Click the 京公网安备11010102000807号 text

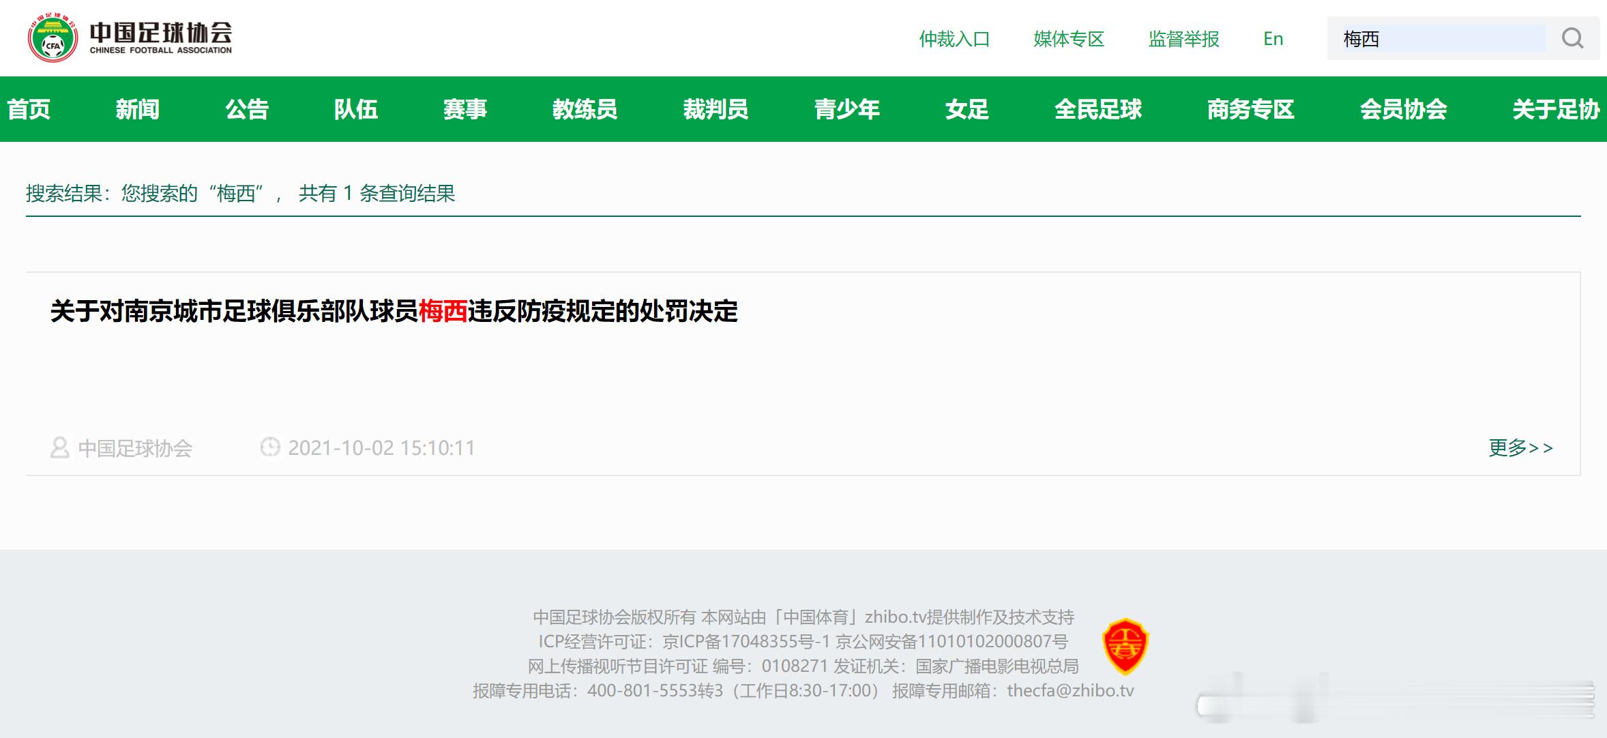point(952,641)
